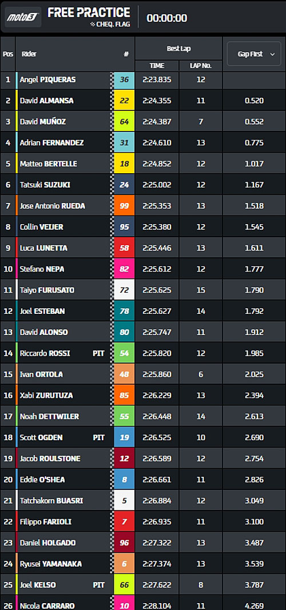Click the LAP No. sub-column header

[200, 66]
